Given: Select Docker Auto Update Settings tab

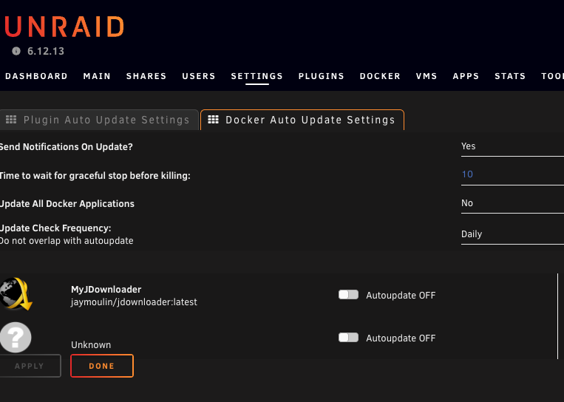Looking at the screenshot, I should coord(302,120).
